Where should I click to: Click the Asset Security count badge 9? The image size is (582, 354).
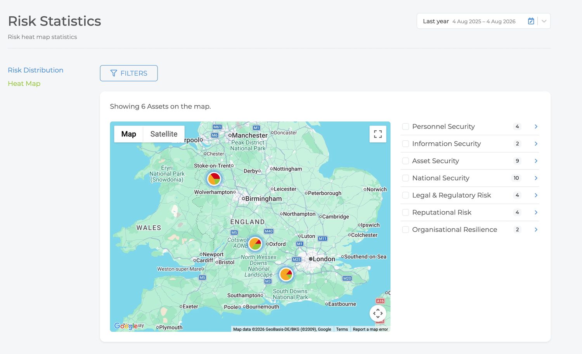click(517, 161)
